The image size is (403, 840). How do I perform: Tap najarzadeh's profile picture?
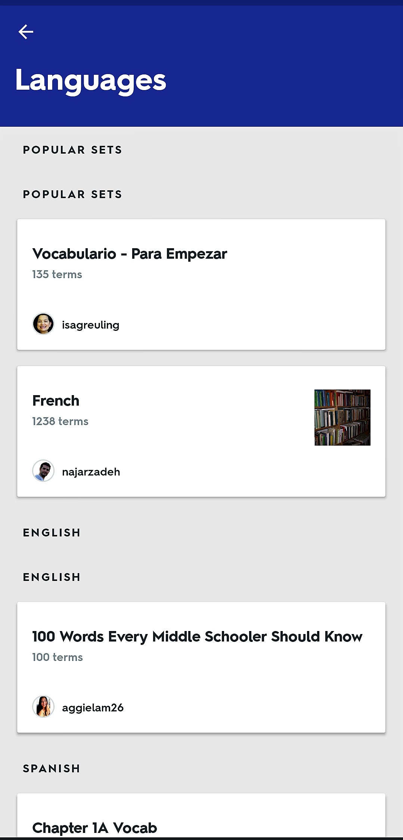pos(43,471)
